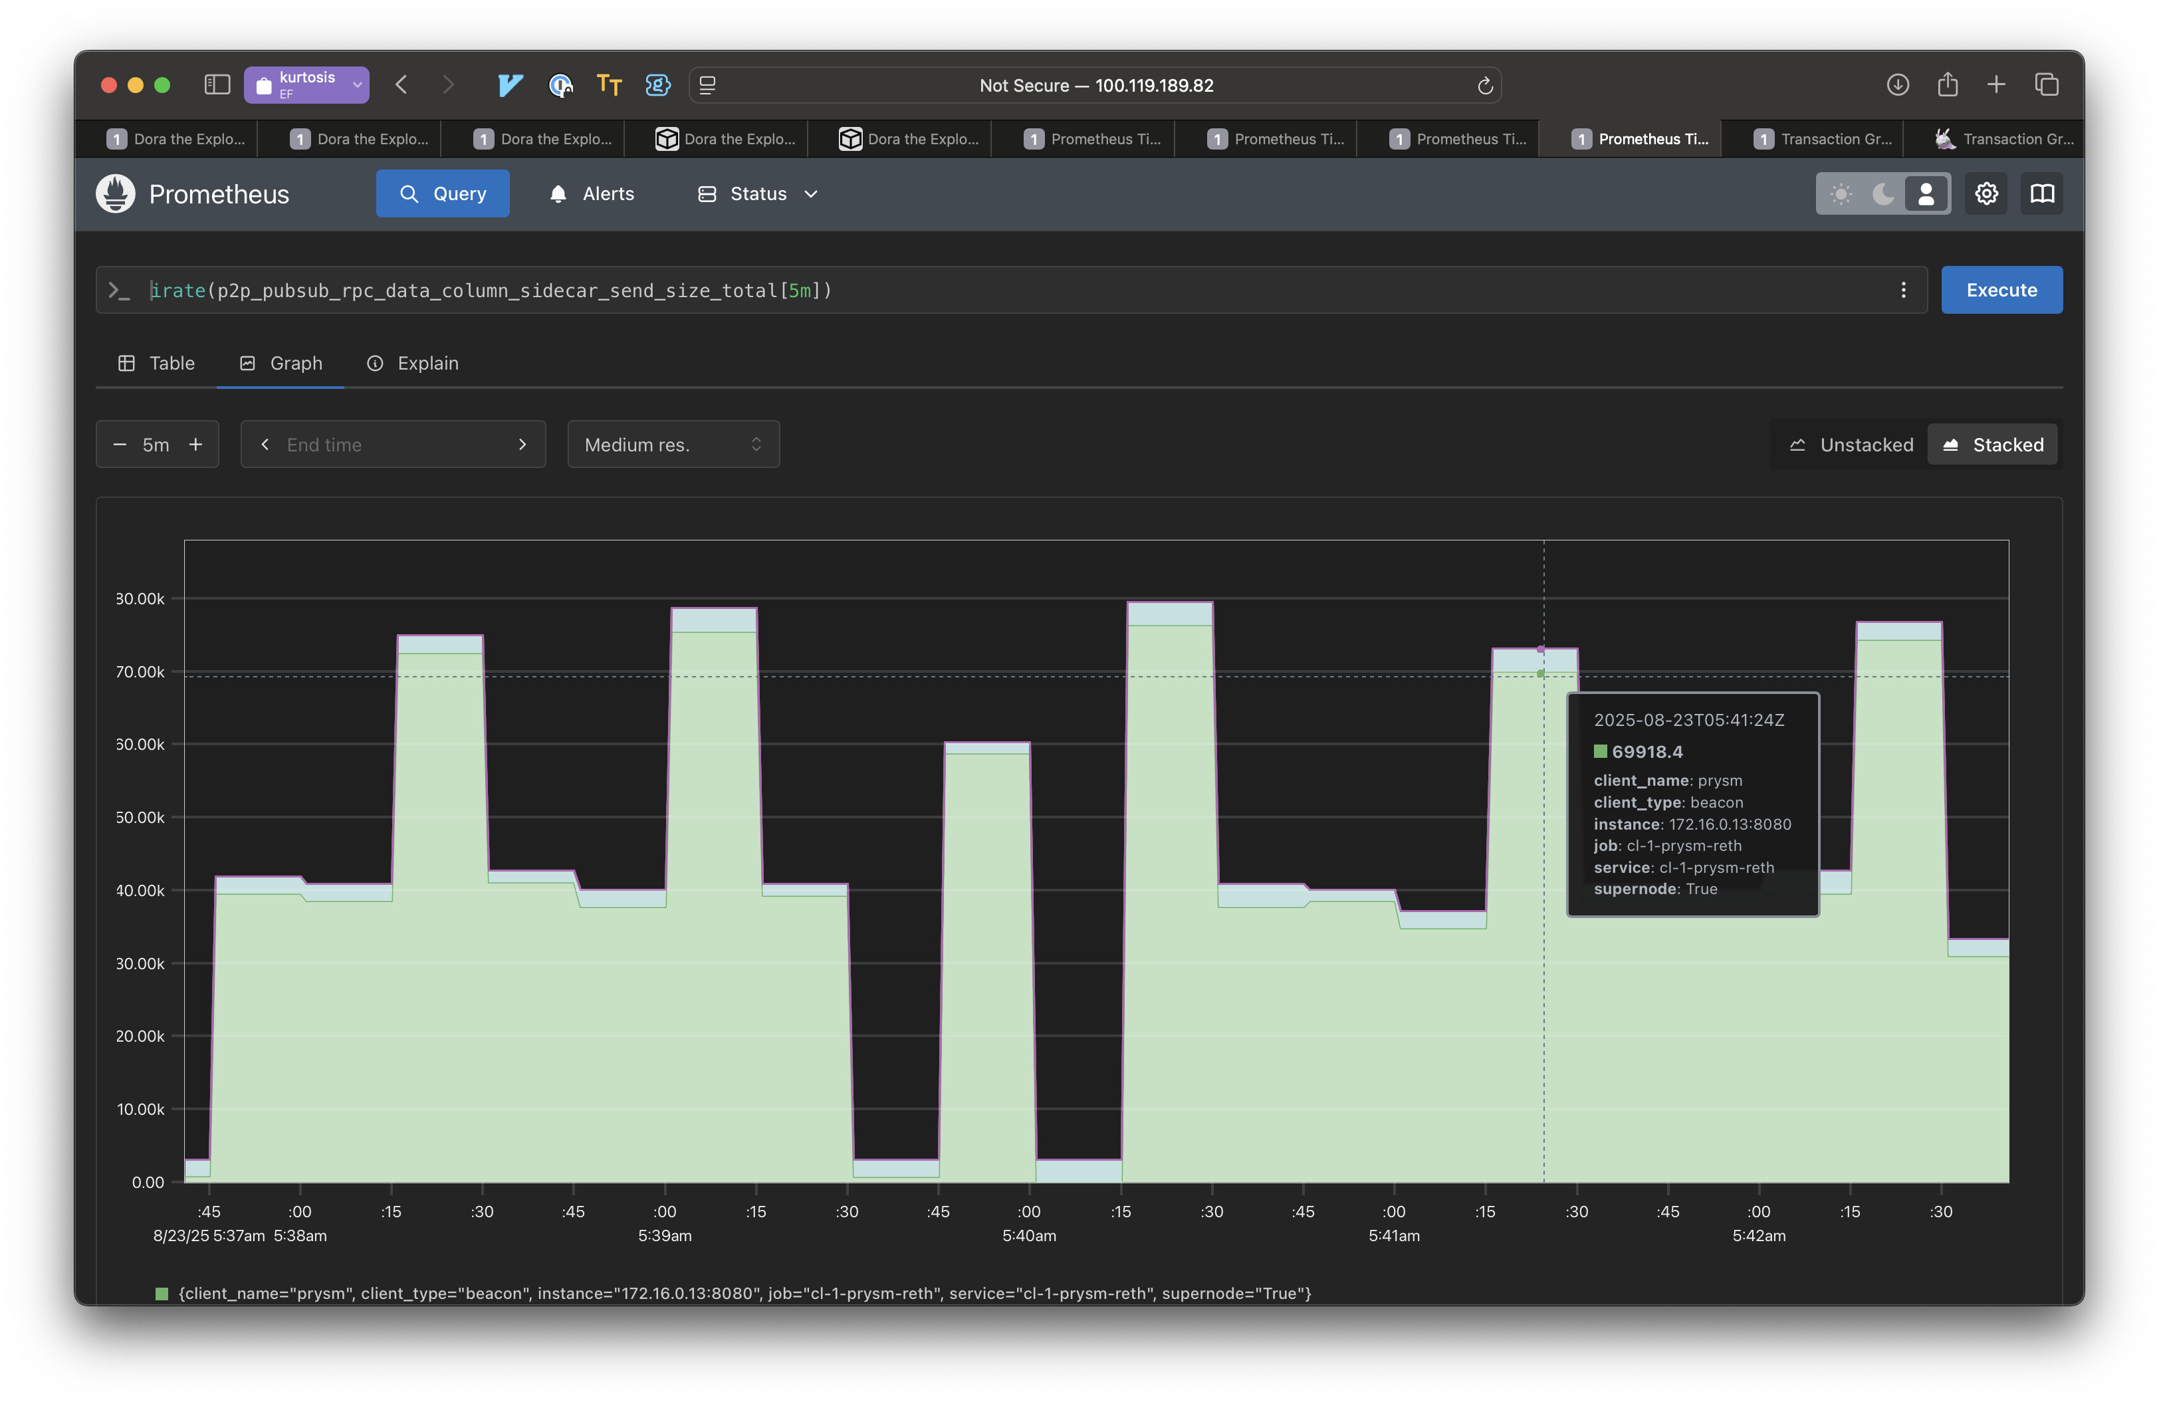Click the blue V extension icon
This screenshot has height=1404, width=2159.
[x=510, y=84]
